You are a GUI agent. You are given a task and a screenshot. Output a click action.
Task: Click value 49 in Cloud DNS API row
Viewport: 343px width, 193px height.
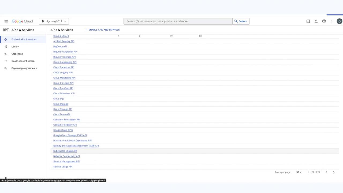tap(171, 36)
